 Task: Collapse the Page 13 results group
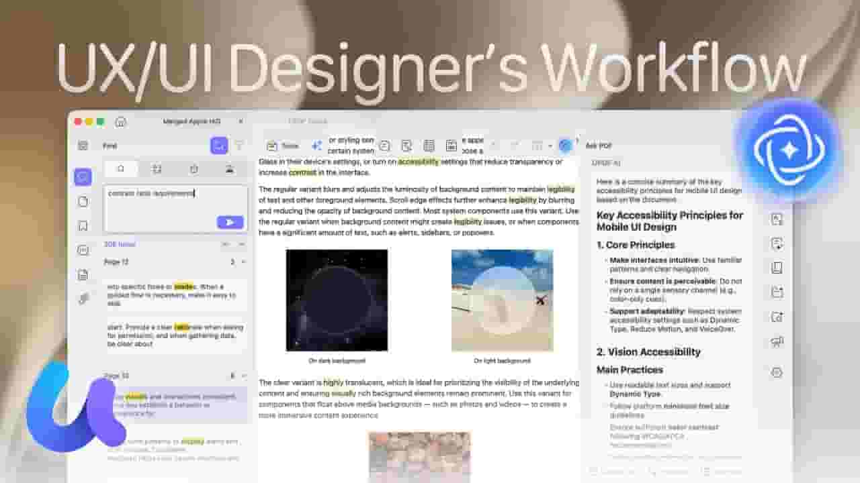[243, 376]
